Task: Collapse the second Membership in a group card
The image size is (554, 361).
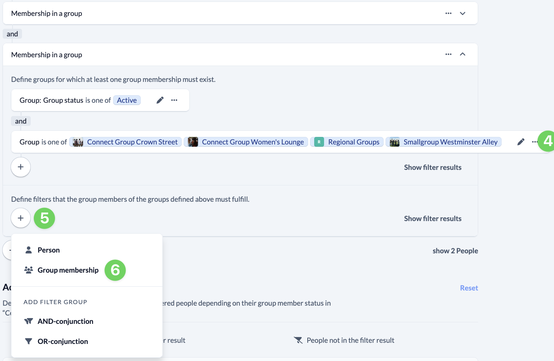Action: tap(463, 54)
